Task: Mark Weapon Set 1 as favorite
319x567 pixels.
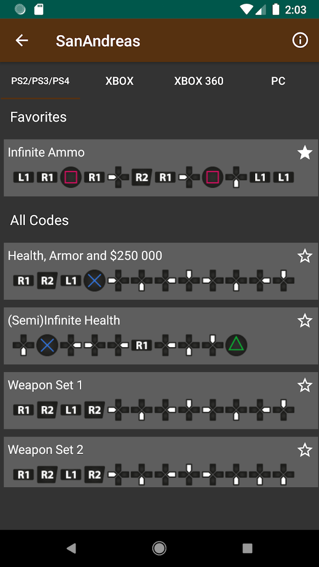Action: tap(305, 386)
